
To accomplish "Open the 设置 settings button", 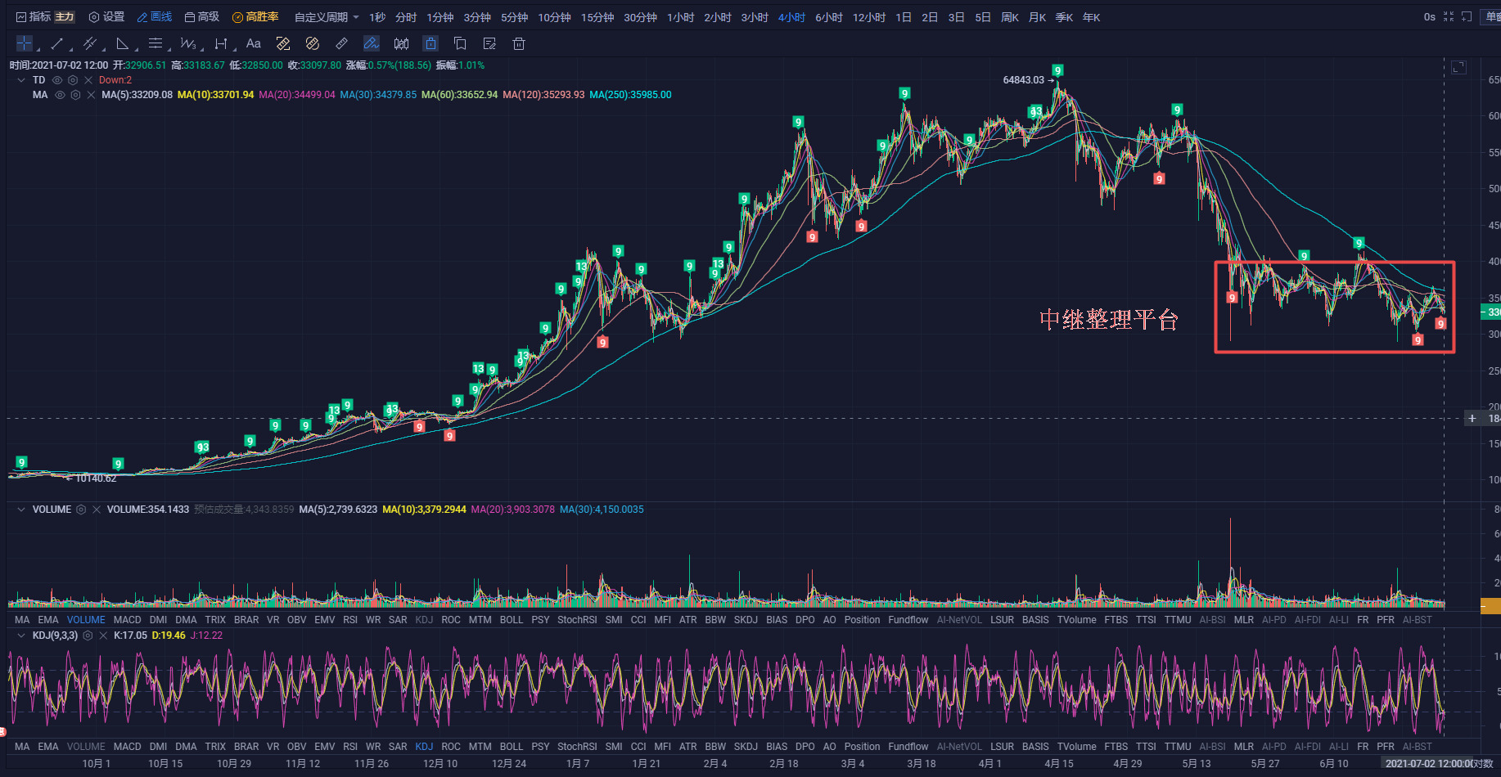I will pos(106,17).
